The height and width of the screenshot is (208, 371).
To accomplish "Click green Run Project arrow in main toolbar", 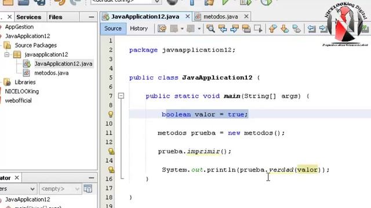I will point(225,2).
